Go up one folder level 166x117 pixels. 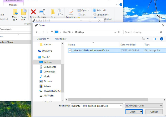tap(52, 32)
